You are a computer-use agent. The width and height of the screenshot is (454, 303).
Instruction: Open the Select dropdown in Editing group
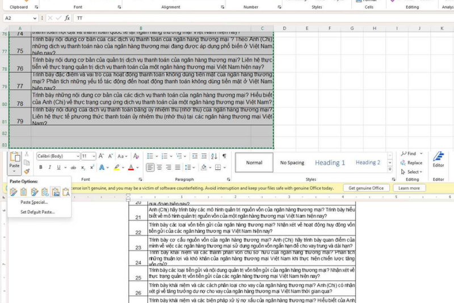411,172
